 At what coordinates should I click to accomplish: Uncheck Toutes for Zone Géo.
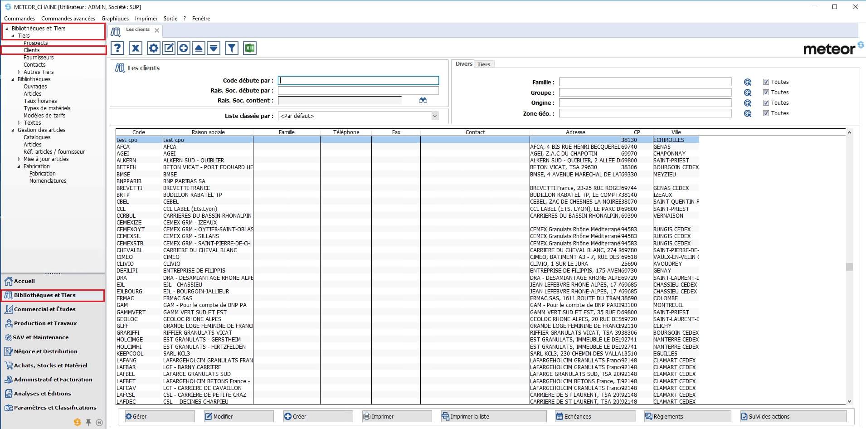pos(766,113)
